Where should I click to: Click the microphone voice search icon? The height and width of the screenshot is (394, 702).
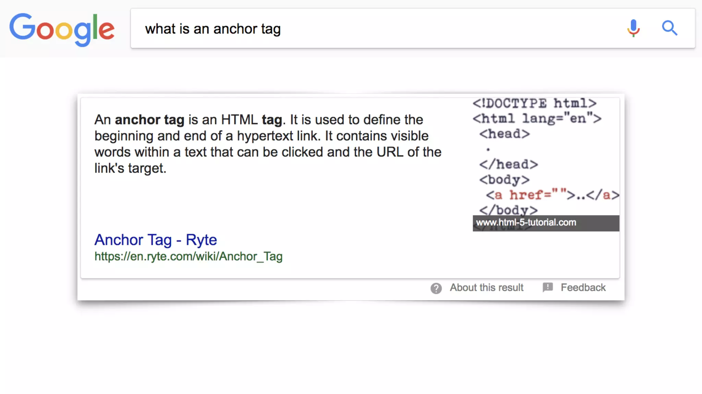coord(633,28)
